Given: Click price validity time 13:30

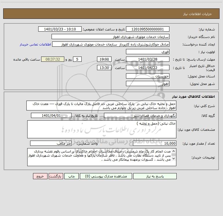Looking at the screenshot, I should point(104,68).
